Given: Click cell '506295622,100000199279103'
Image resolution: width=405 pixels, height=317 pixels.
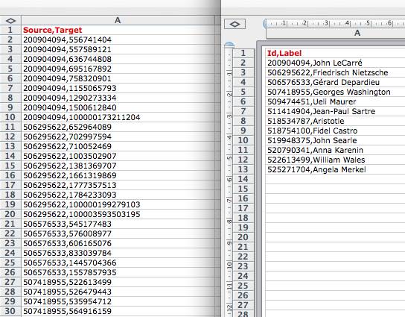Looking at the screenshot, I should pyautogui.click(x=118, y=204).
